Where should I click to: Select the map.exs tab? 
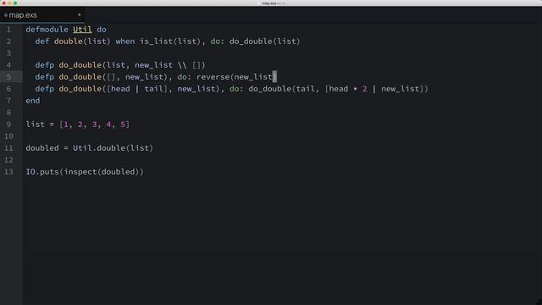[41, 15]
